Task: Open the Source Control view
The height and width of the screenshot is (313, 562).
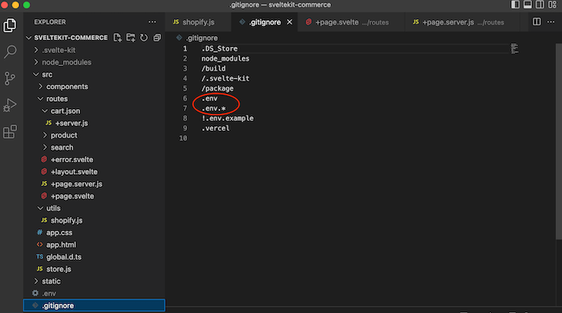Action: point(11,78)
